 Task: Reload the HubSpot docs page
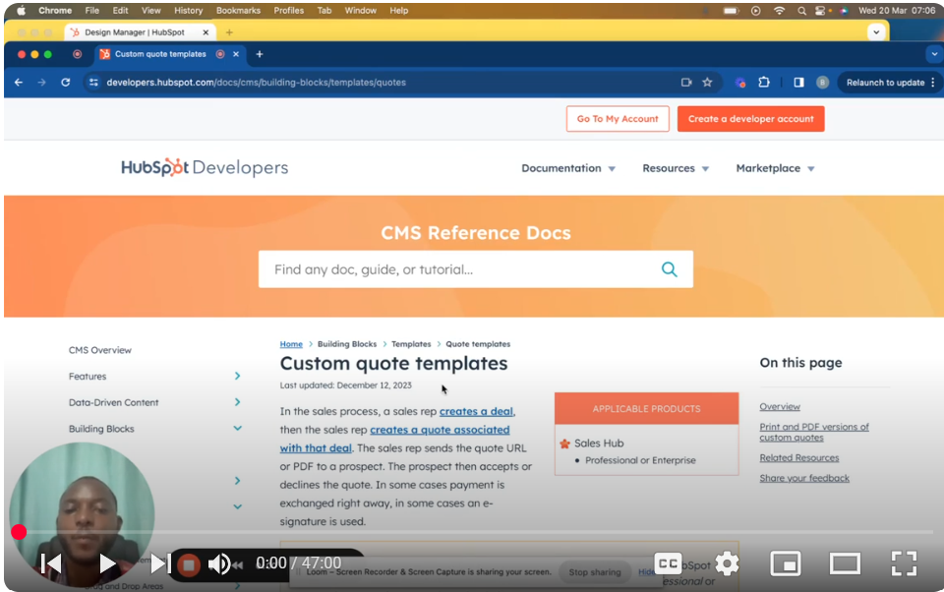pyautogui.click(x=66, y=83)
